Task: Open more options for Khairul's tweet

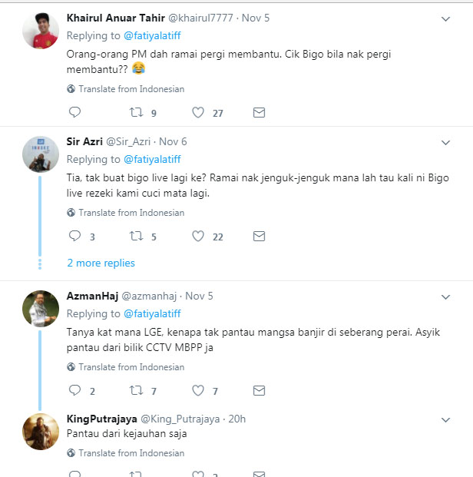Action: (445, 18)
